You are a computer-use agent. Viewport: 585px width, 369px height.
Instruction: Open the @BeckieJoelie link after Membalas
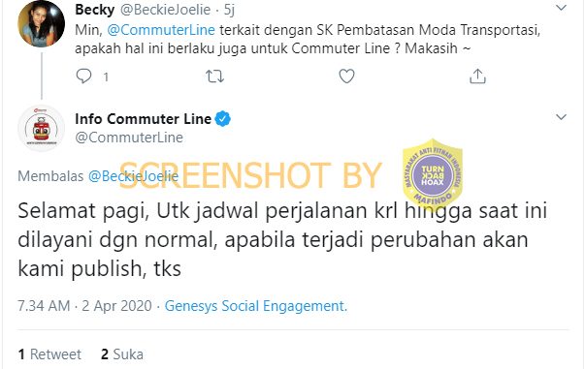click(x=133, y=176)
